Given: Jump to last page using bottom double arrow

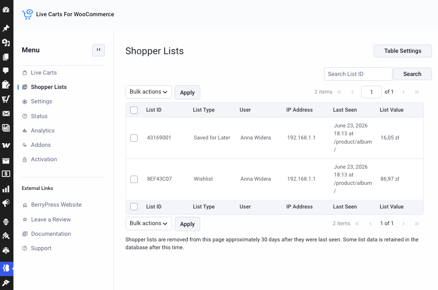Looking at the screenshot, I should pyautogui.click(x=417, y=224).
